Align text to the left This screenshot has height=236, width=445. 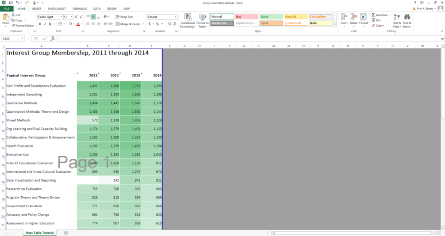pos(88,24)
